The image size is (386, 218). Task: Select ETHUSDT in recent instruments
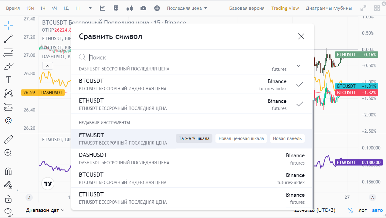(x=192, y=198)
